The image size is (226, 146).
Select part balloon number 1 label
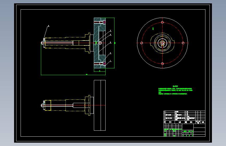pos(111,61)
